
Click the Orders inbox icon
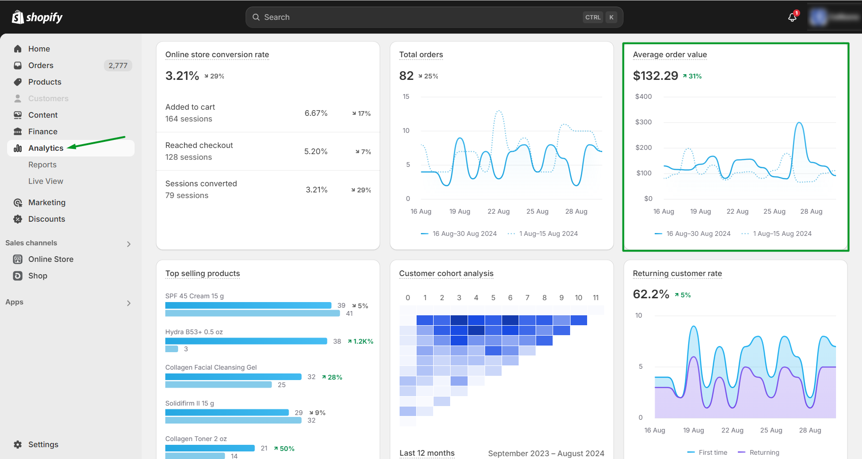[x=18, y=65]
